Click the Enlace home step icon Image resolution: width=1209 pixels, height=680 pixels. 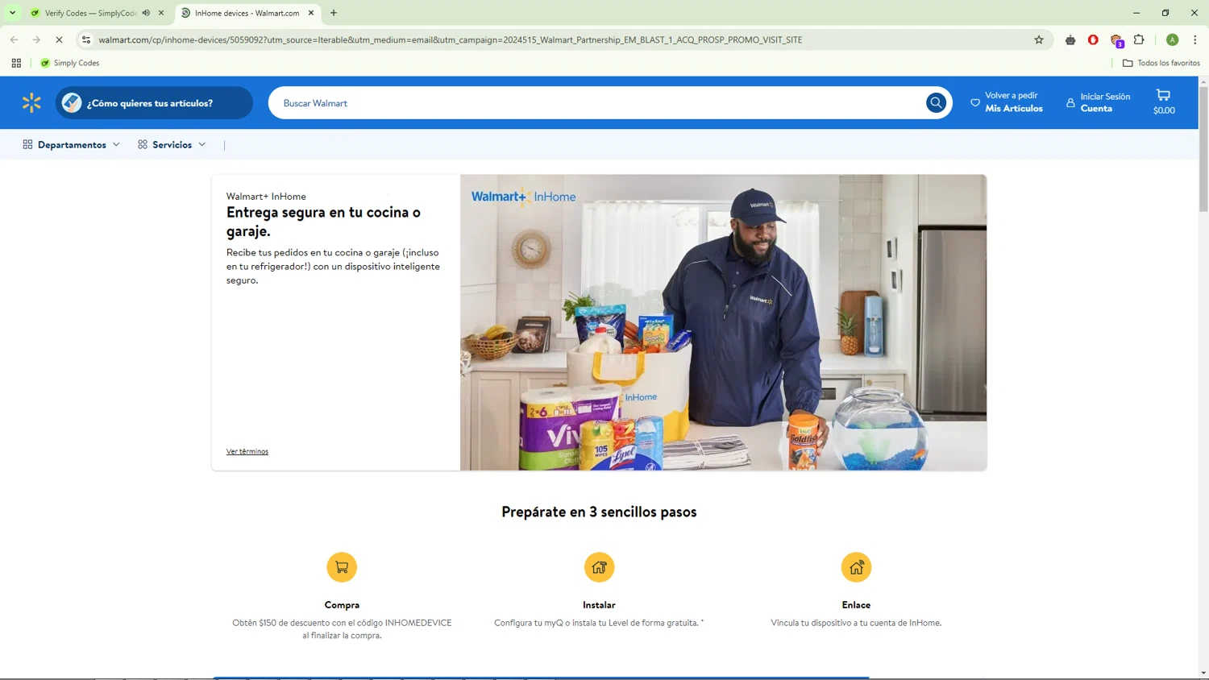pos(856,567)
